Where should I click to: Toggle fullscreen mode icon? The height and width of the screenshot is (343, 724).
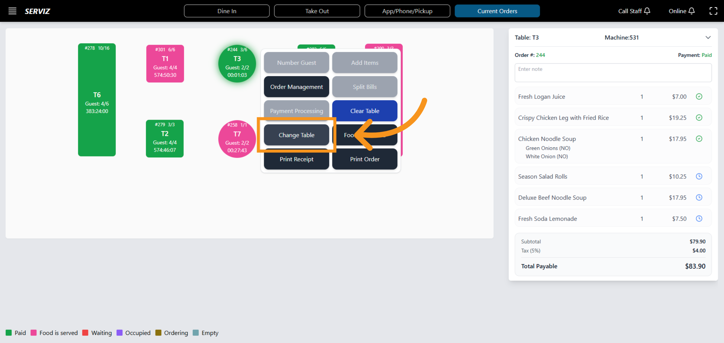pos(713,11)
